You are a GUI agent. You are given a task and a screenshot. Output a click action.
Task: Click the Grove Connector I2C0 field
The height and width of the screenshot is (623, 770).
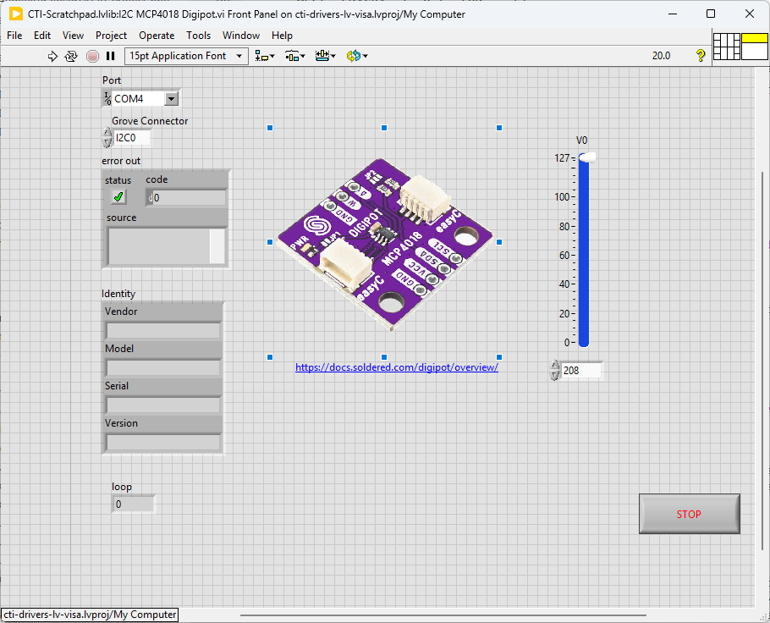pyautogui.click(x=131, y=138)
